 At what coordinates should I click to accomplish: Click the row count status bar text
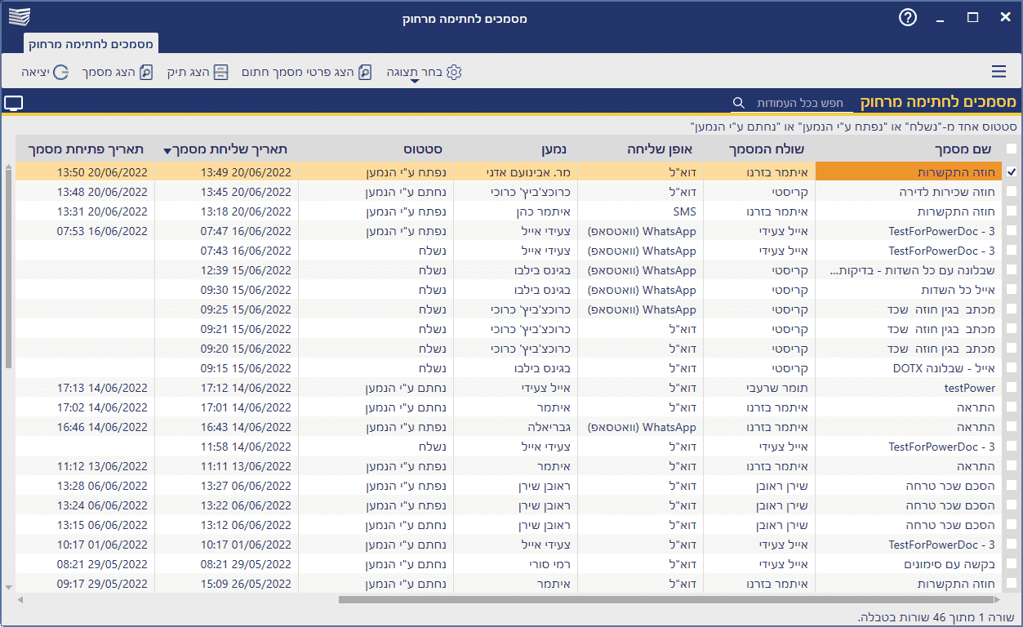pos(937,616)
